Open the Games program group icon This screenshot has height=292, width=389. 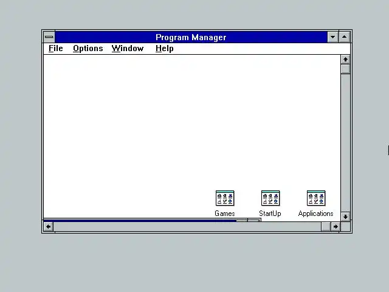pos(225,198)
